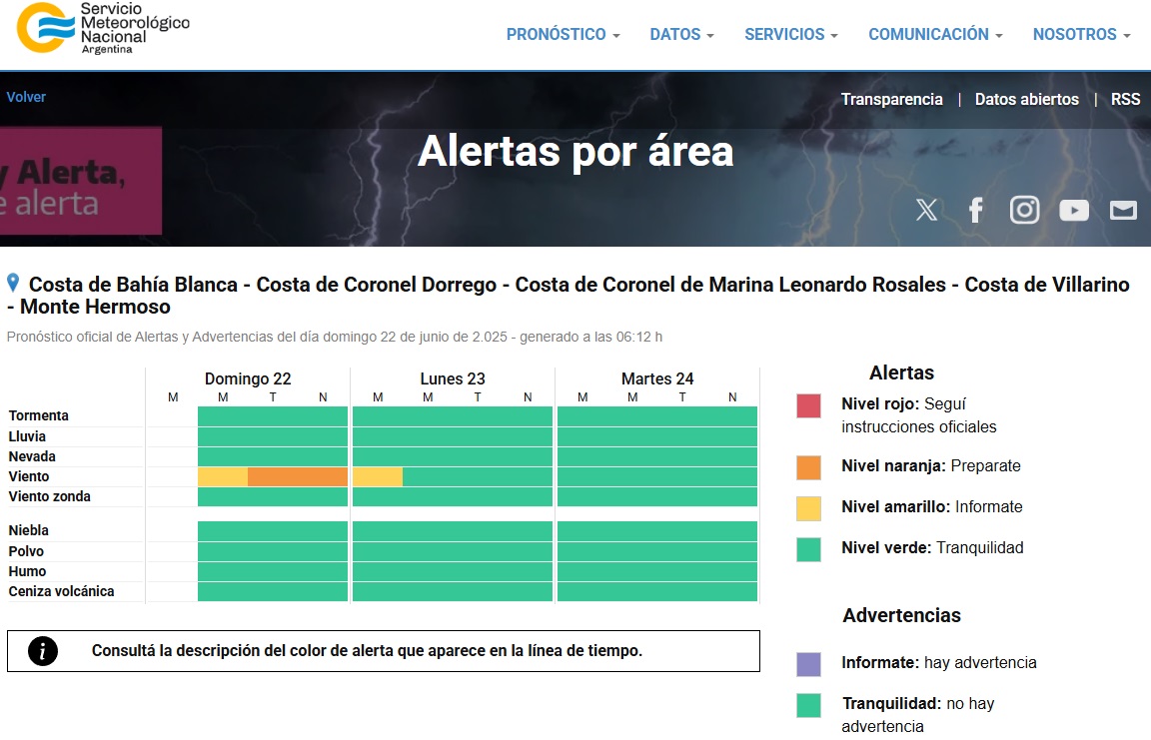Click the Ceniza volcánica bar for Martes 24
1151x740 pixels.
point(657,591)
